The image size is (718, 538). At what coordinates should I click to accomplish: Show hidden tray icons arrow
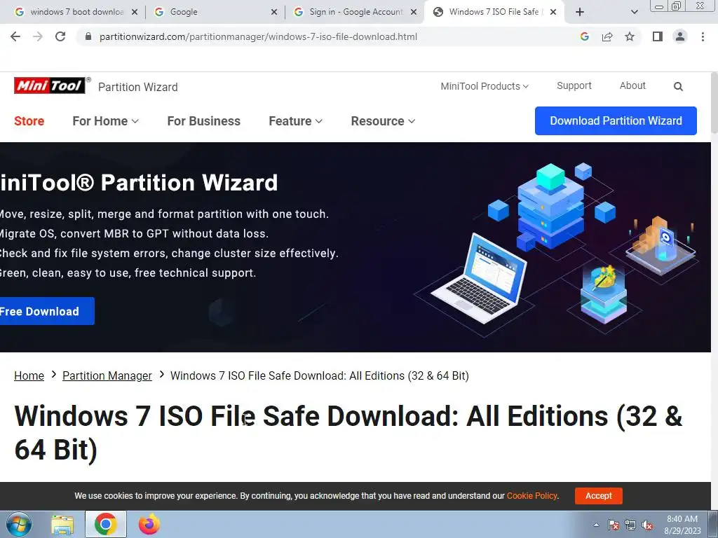(x=596, y=525)
